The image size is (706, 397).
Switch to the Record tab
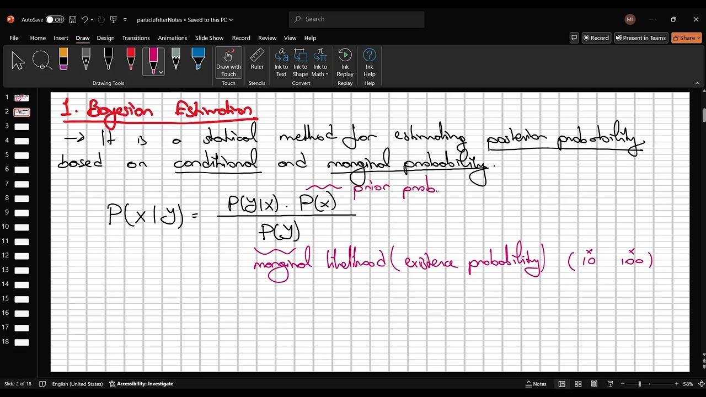[x=241, y=38]
